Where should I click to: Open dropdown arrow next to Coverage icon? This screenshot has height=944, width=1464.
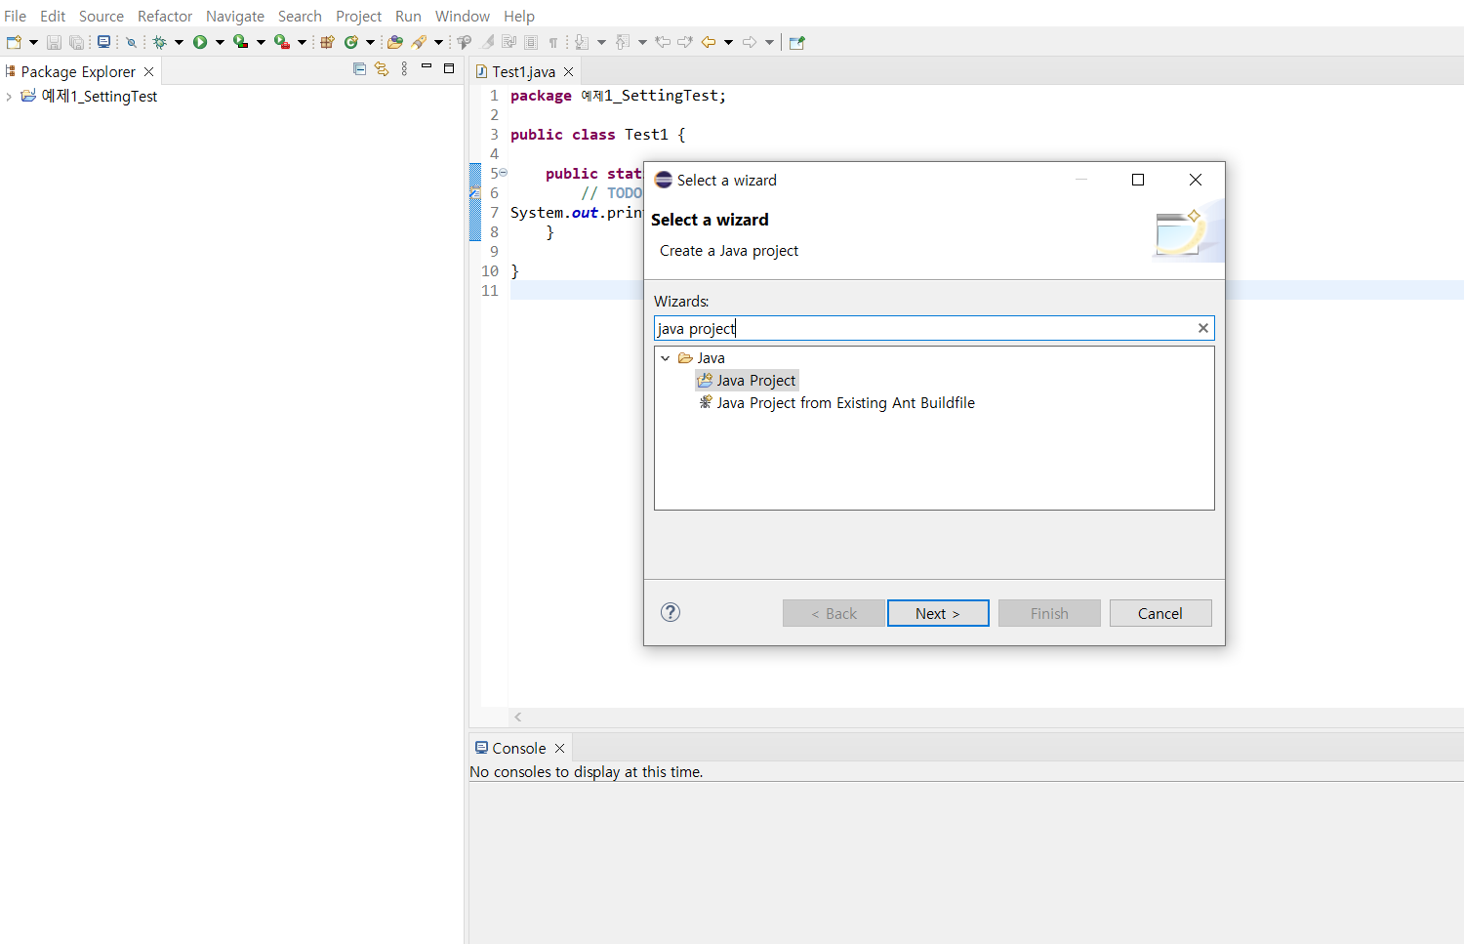[x=261, y=42]
